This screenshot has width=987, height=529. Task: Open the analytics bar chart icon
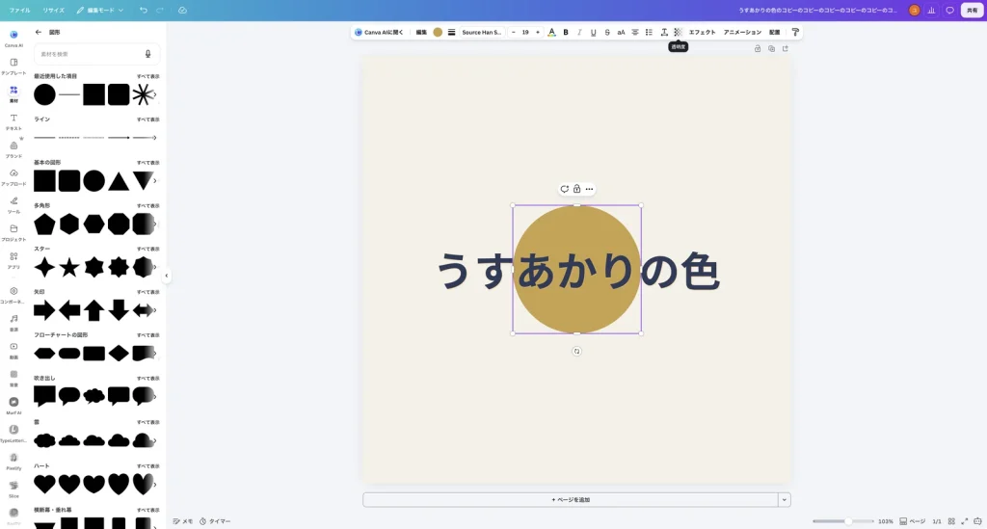932,10
